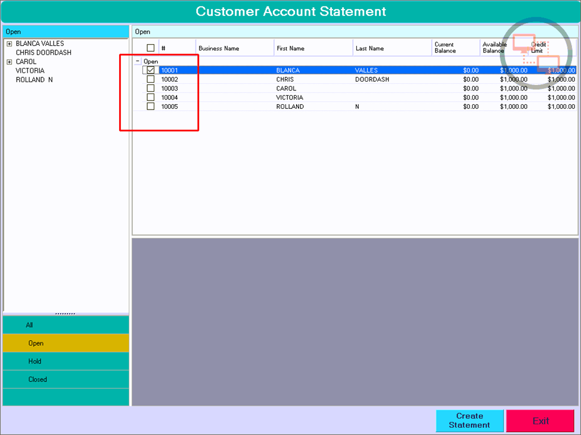This screenshot has width=581, height=435.
Task: Click first name VICTORIA in the table
Action: (290, 97)
